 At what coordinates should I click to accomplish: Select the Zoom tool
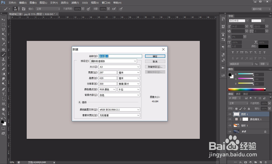tap(3, 114)
